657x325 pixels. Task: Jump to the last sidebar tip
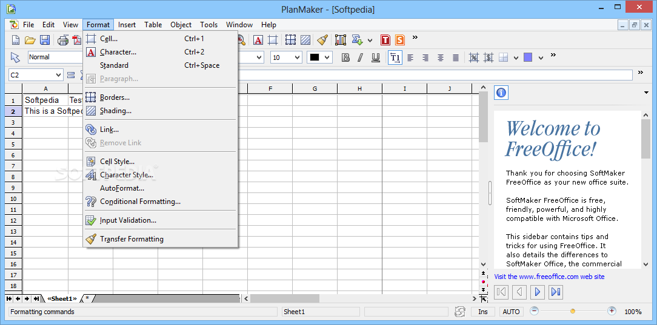(x=556, y=292)
